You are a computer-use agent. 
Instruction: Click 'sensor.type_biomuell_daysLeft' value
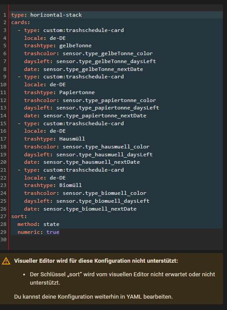coord(103,201)
